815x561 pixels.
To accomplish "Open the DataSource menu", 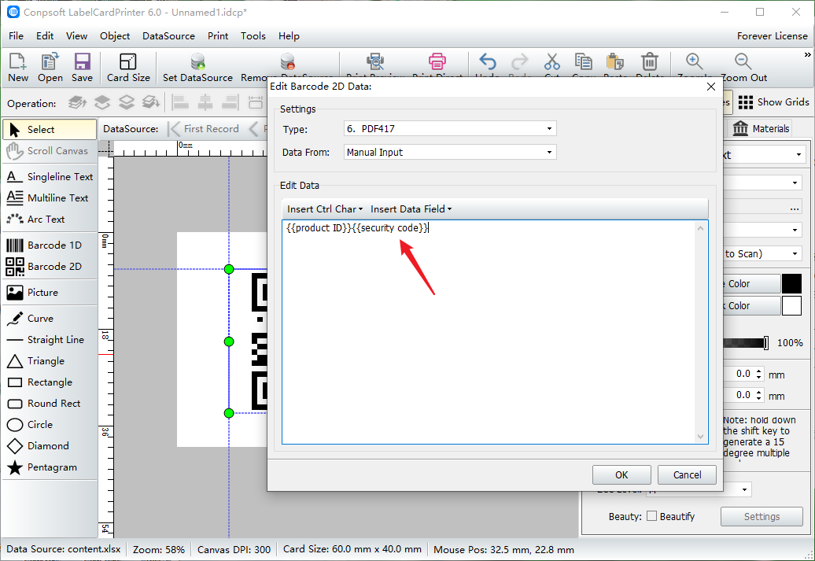I will coord(168,36).
